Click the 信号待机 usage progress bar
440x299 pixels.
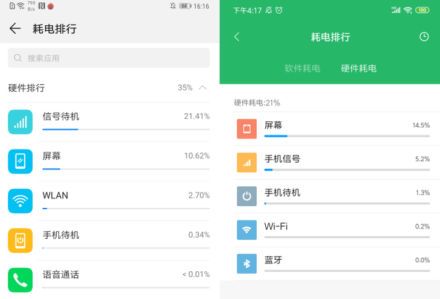click(x=126, y=130)
